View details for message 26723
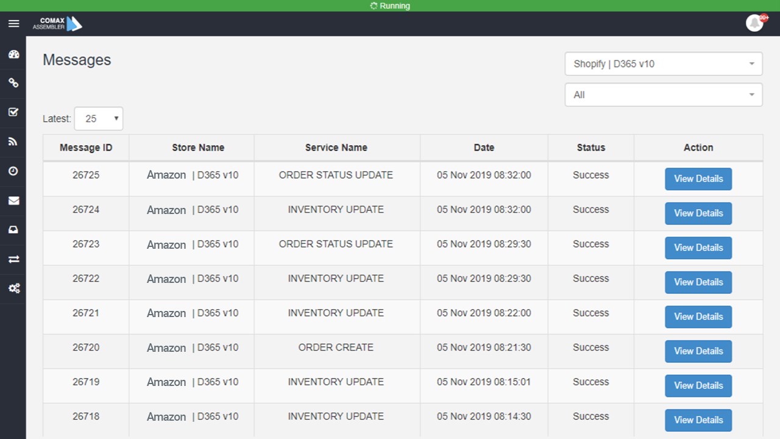This screenshot has height=439, width=780. (698, 248)
